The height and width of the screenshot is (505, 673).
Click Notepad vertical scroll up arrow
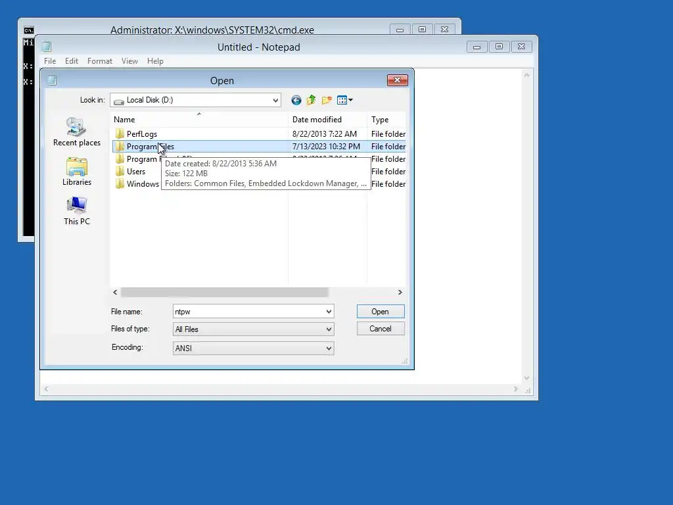click(526, 76)
